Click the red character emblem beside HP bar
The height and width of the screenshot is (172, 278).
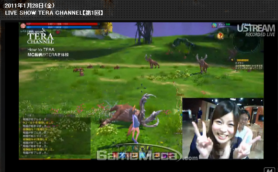(23, 26)
